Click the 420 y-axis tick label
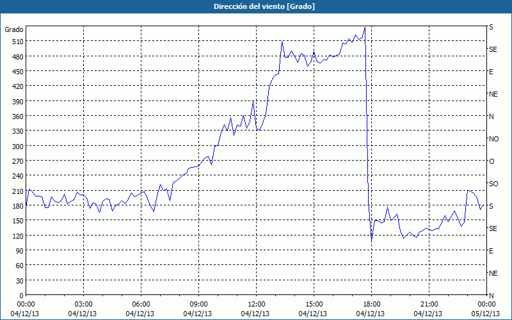Screen dimensions: 512x320 [18, 86]
